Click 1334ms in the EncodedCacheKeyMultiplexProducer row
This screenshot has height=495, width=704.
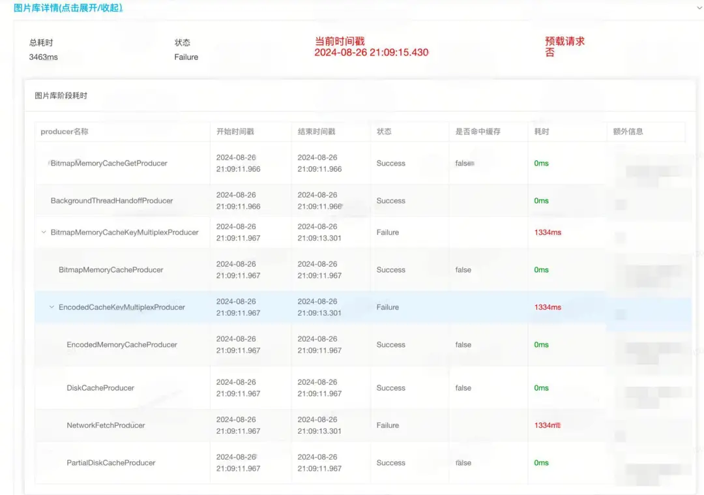[548, 307]
